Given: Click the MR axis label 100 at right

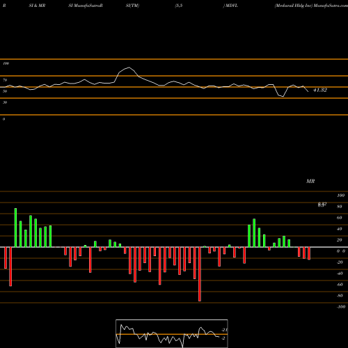Looking at the screenshot, I should tap(341, 196).
